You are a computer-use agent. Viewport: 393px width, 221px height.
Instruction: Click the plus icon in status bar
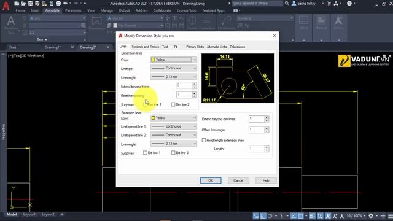pyautogui.click(x=383, y=215)
